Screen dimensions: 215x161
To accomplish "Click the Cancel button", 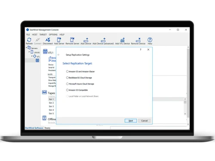I will pyautogui.click(x=144, y=121).
